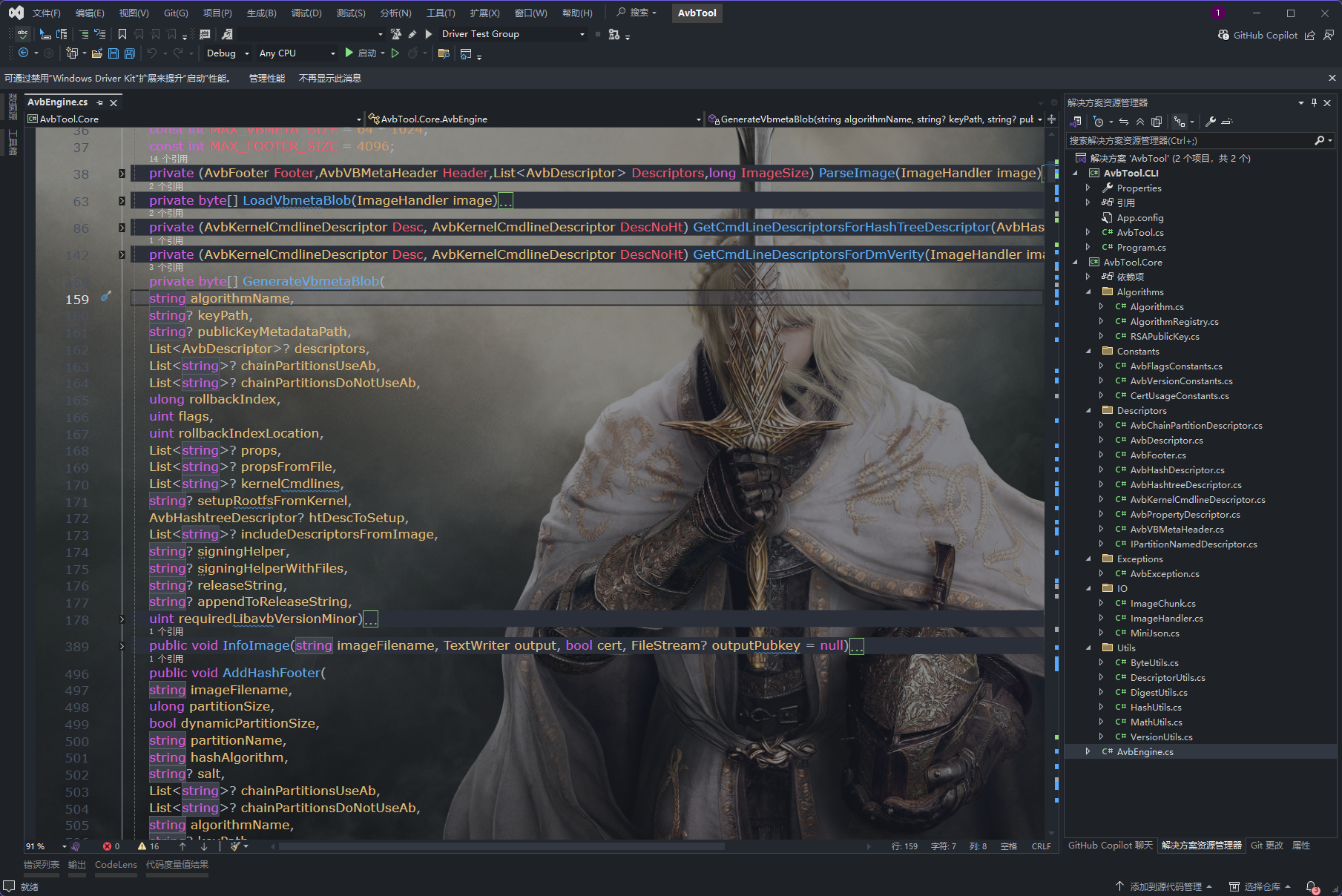This screenshot has width=1342, height=896.
Task: Click Collapse All in Solution Explorer toolbar
Action: [1140, 122]
